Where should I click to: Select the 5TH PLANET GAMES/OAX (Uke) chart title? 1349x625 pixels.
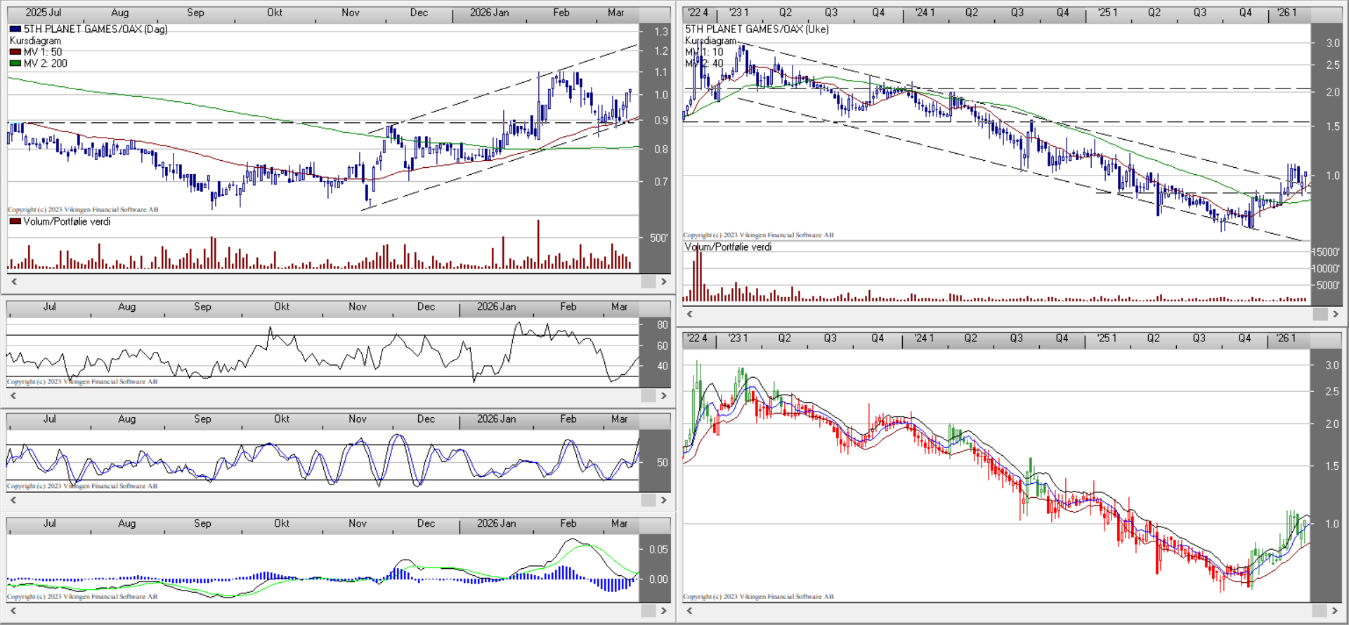757,29
